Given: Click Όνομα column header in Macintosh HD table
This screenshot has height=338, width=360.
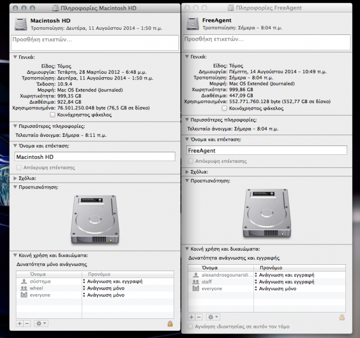Looking at the screenshot, I should (49, 274).
